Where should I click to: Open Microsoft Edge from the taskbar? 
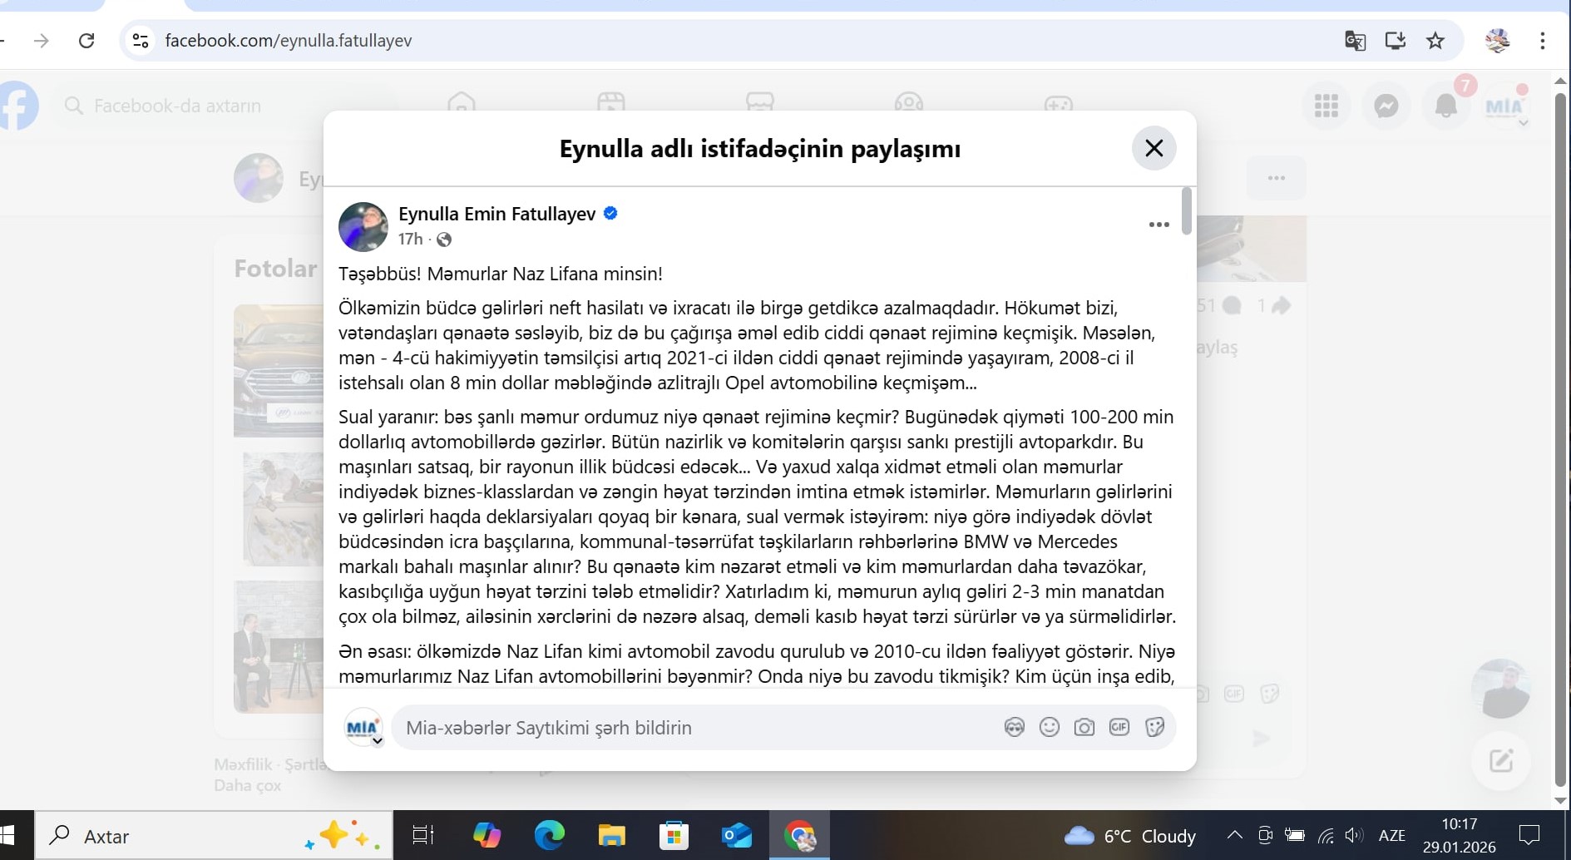point(549,835)
